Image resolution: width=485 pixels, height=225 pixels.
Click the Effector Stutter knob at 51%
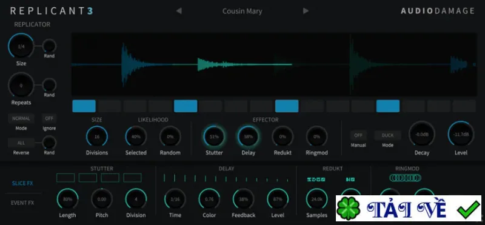pyautogui.click(x=214, y=136)
